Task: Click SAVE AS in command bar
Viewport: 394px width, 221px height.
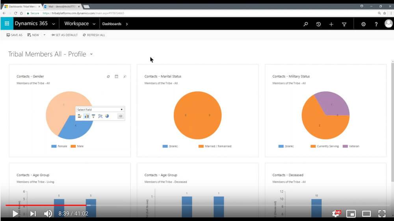Action: coord(14,35)
